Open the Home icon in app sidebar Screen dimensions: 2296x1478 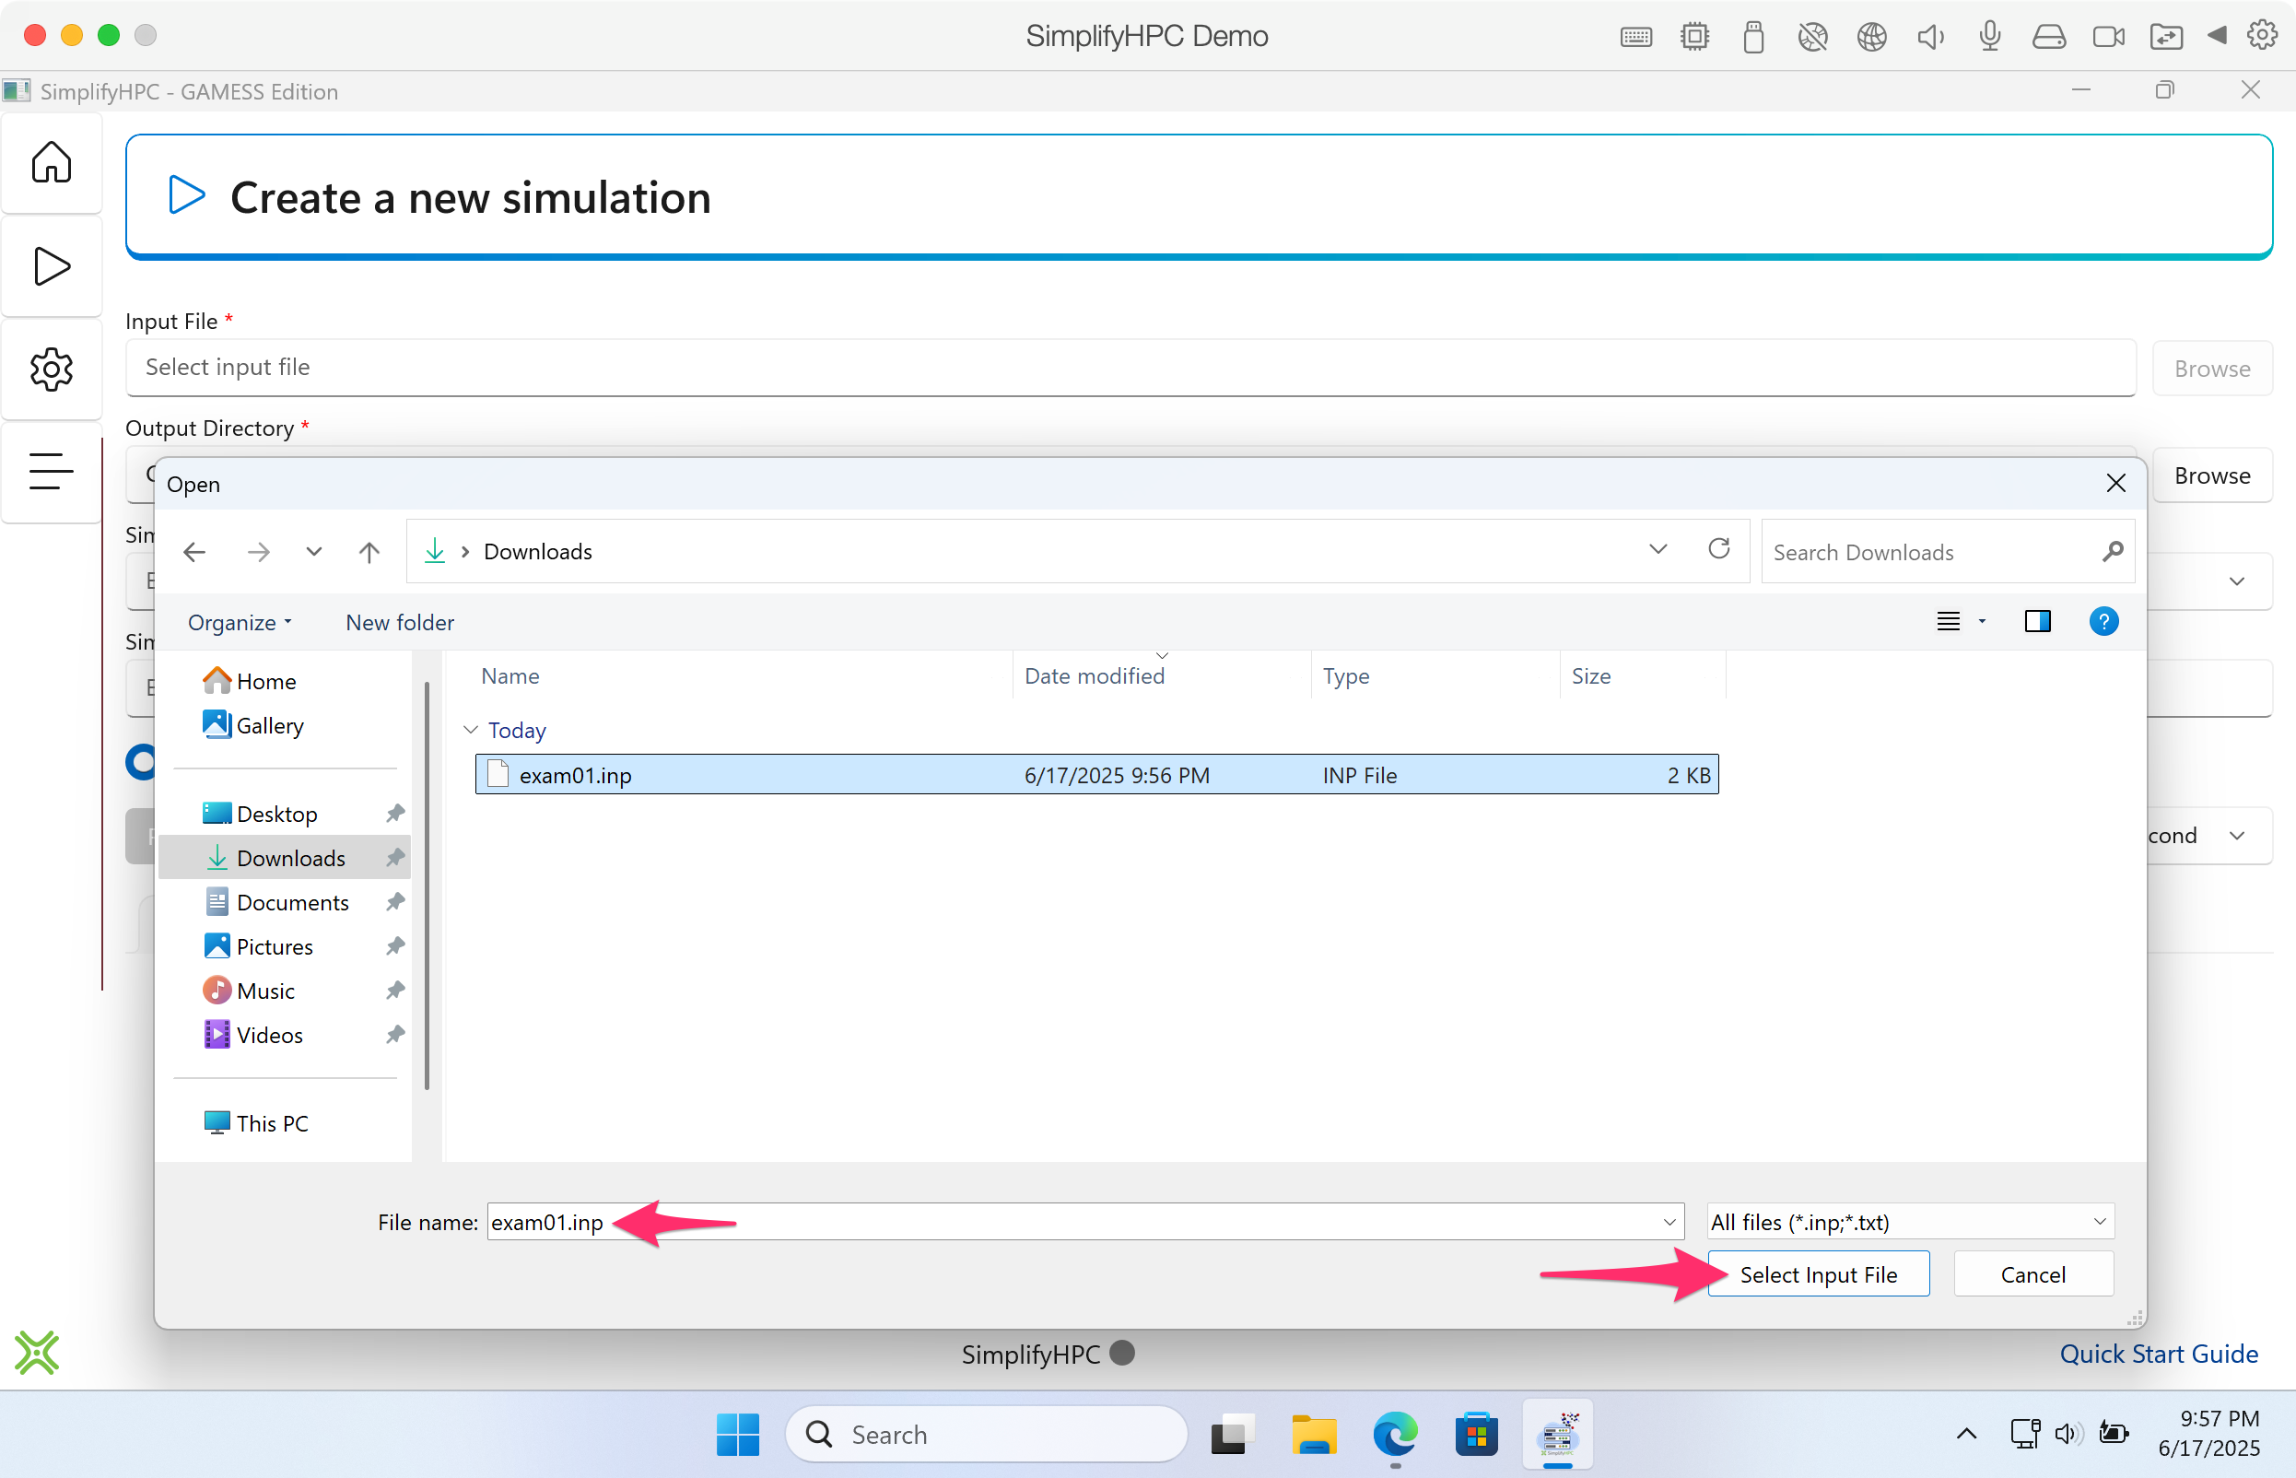[51, 162]
